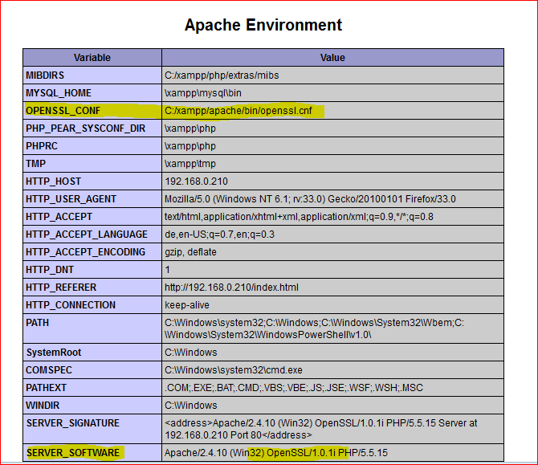The image size is (538, 465).
Task: Click the <address>Apache/2.4.10 signature value
Action: pyautogui.click(x=321, y=429)
